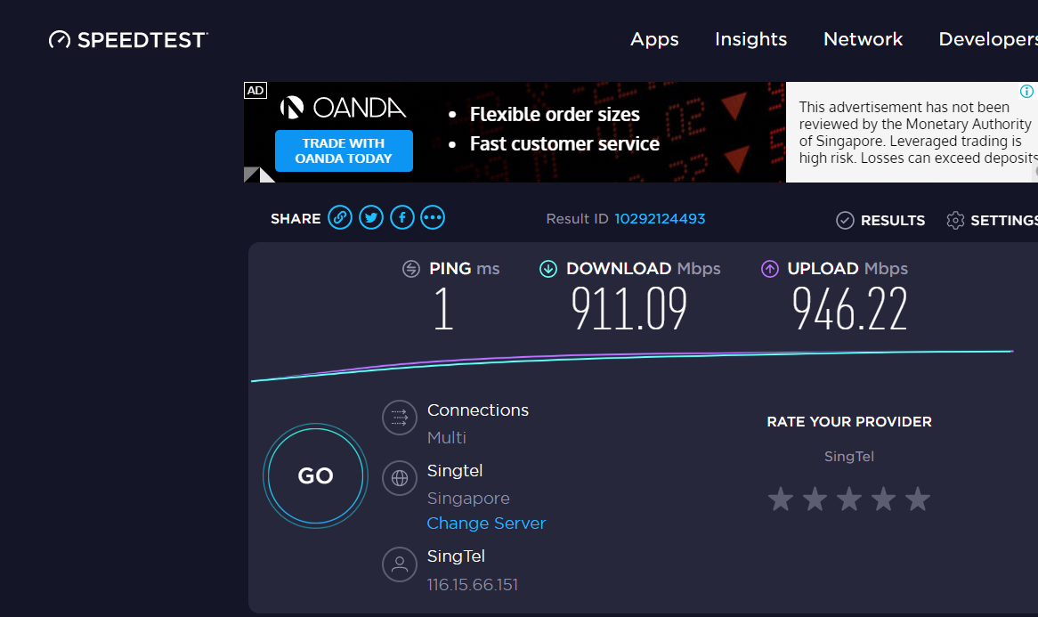This screenshot has width=1038, height=617.
Task: Open more share options ellipsis icon
Action: coord(433,217)
